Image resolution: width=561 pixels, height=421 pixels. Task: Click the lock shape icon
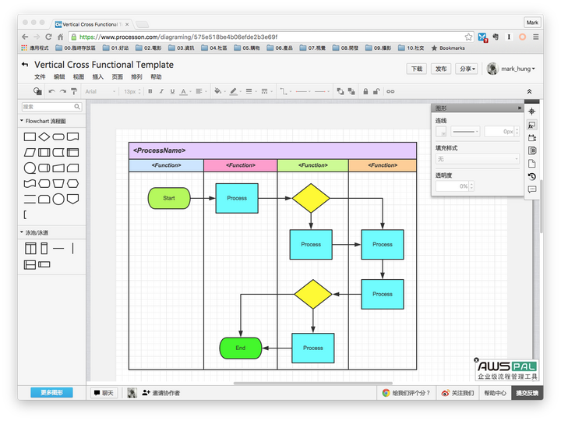[365, 92]
